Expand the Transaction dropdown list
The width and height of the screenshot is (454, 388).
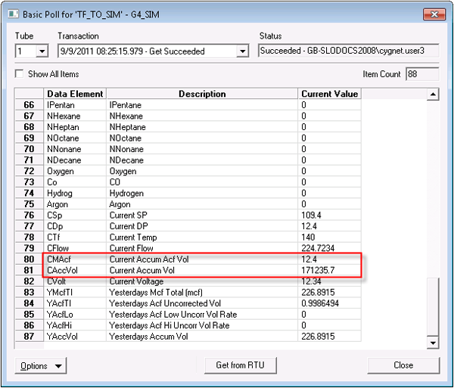tap(242, 51)
